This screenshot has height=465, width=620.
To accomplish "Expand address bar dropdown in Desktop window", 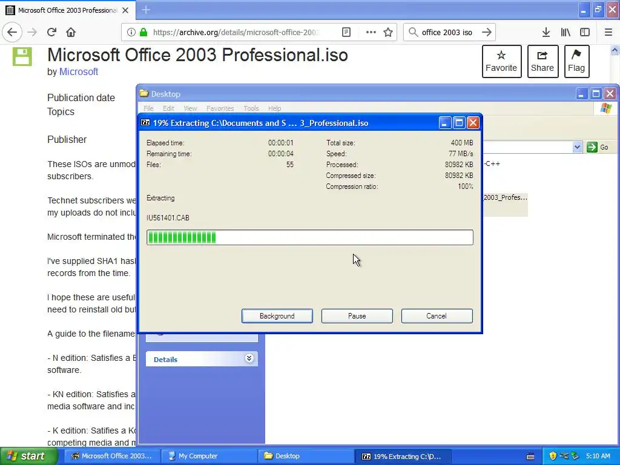I will [577, 147].
